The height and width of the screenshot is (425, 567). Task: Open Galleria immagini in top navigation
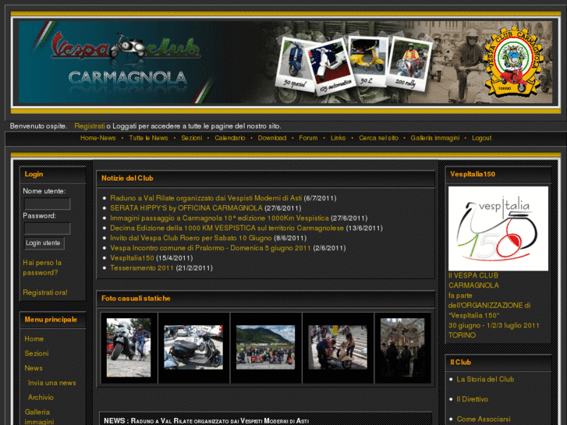click(435, 138)
